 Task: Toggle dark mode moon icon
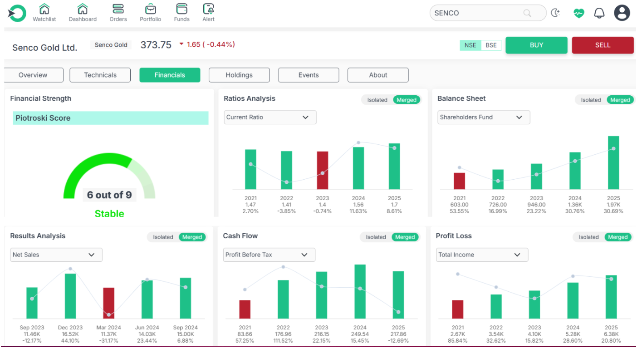(555, 13)
